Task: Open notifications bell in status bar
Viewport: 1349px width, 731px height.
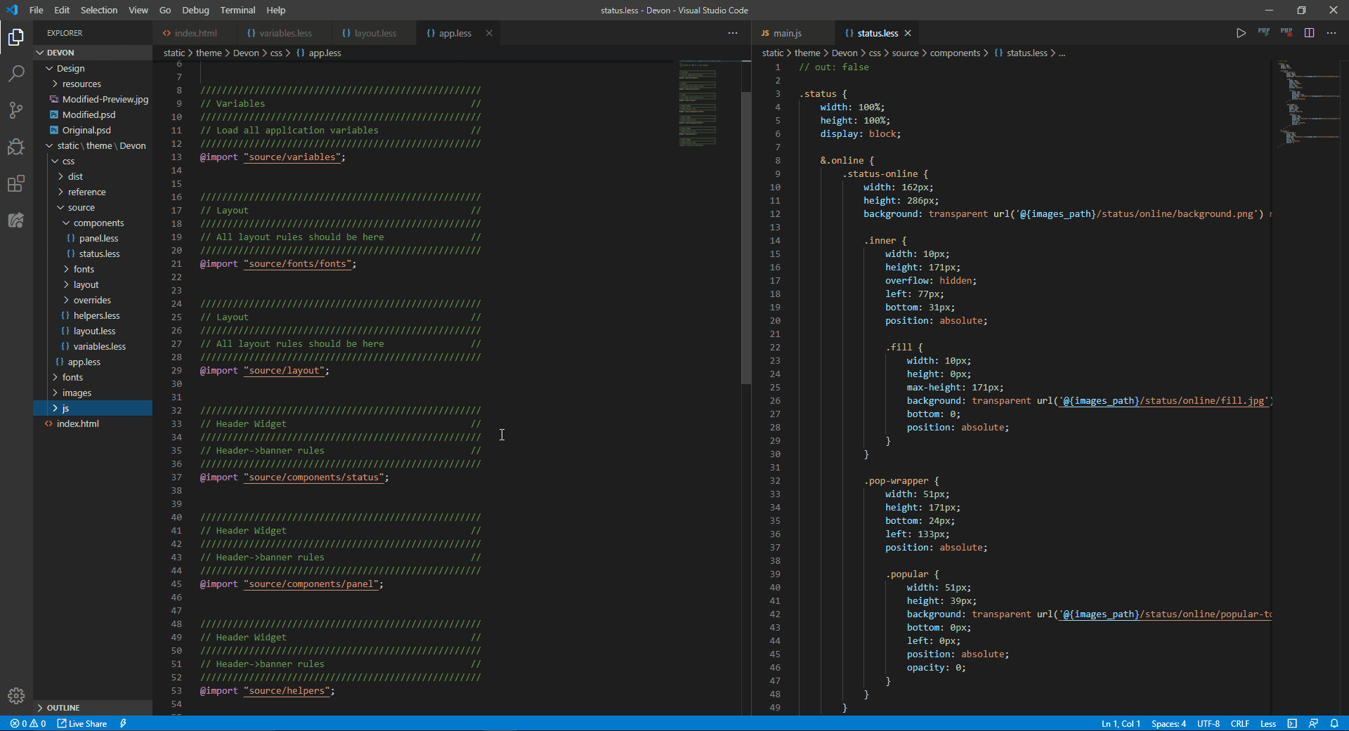Action: point(1334,723)
